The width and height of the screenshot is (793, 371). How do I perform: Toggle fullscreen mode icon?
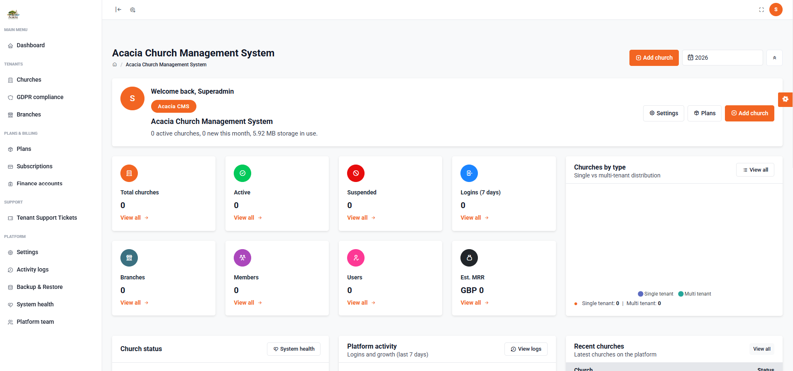(x=761, y=10)
